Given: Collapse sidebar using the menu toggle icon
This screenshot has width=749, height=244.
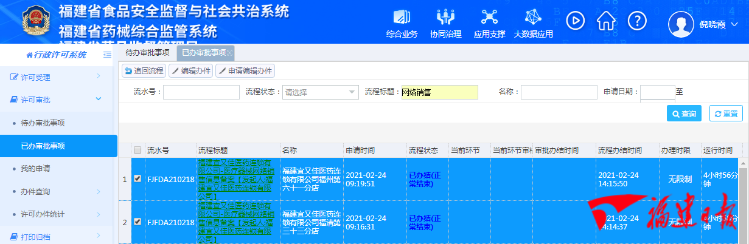Looking at the screenshot, I should pyautogui.click(x=107, y=55).
